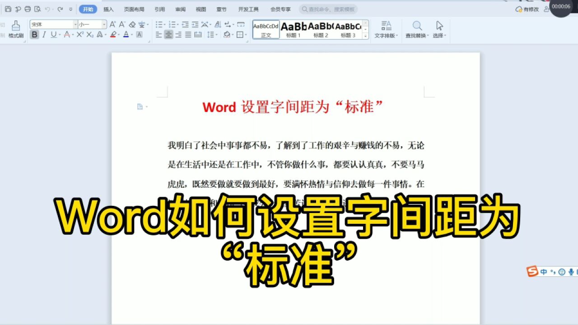Increase font size with the A+ icon
The image size is (578, 325).
[x=112, y=24]
